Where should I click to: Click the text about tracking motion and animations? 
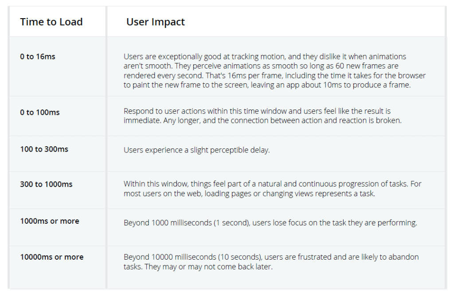(x=265, y=56)
